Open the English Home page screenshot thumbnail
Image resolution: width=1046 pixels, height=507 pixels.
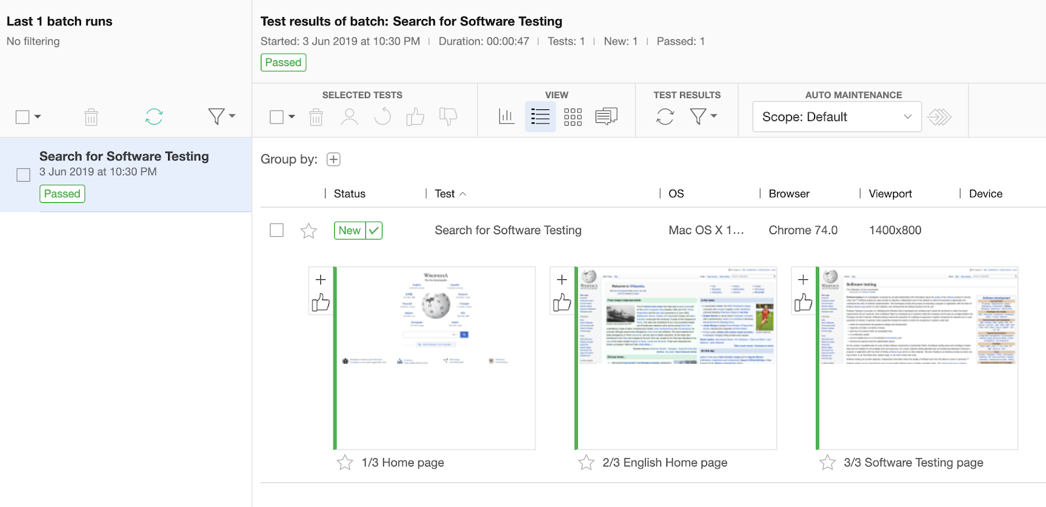pyautogui.click(x=677, y=358)
